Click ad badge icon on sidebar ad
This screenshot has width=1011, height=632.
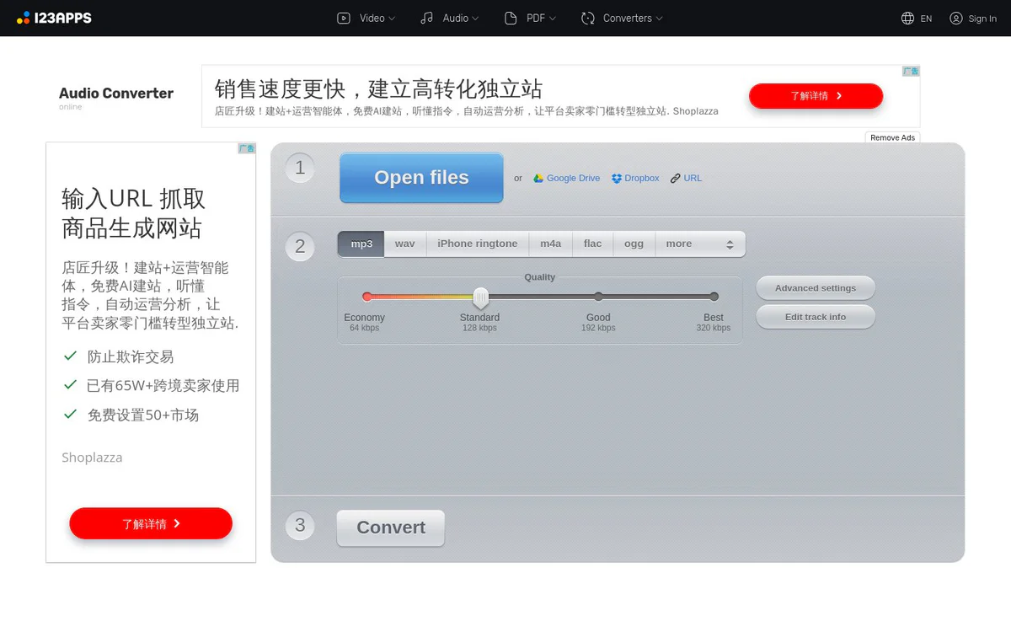point(247,148)
